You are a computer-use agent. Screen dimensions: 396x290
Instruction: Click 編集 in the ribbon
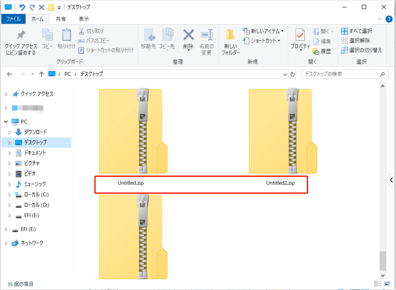point(322,41)
